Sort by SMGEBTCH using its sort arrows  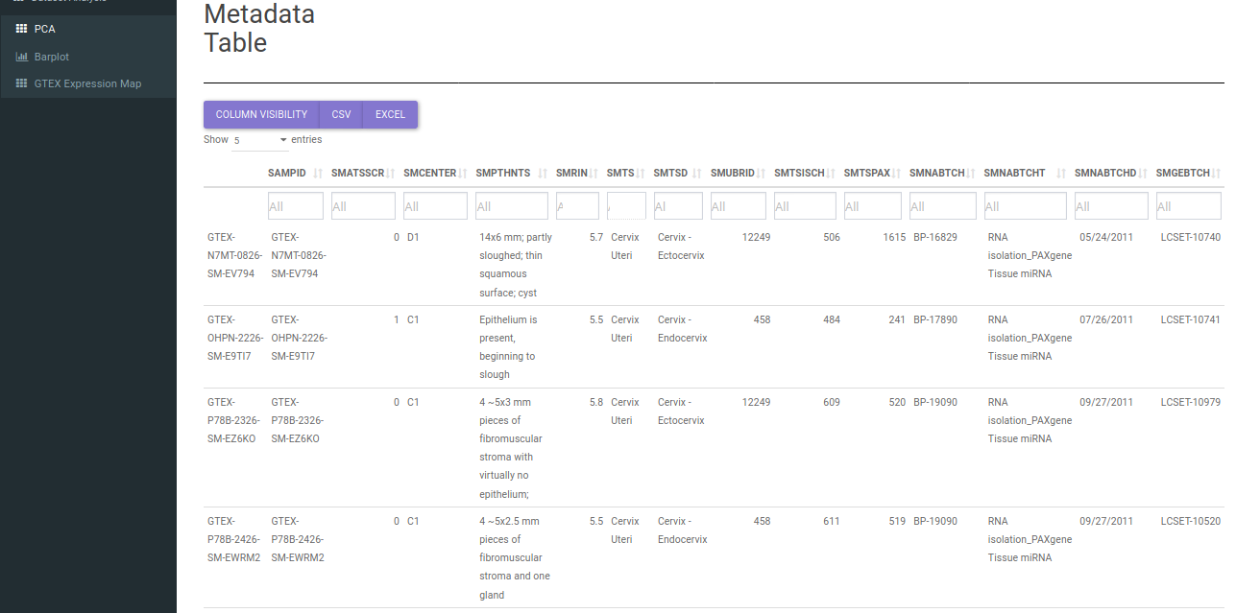[1217, 174]
